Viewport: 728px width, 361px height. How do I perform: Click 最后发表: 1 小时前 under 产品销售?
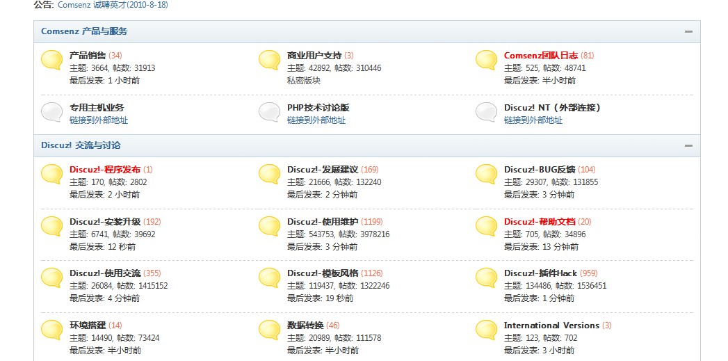pyautogui.click(x=104, y=81)
